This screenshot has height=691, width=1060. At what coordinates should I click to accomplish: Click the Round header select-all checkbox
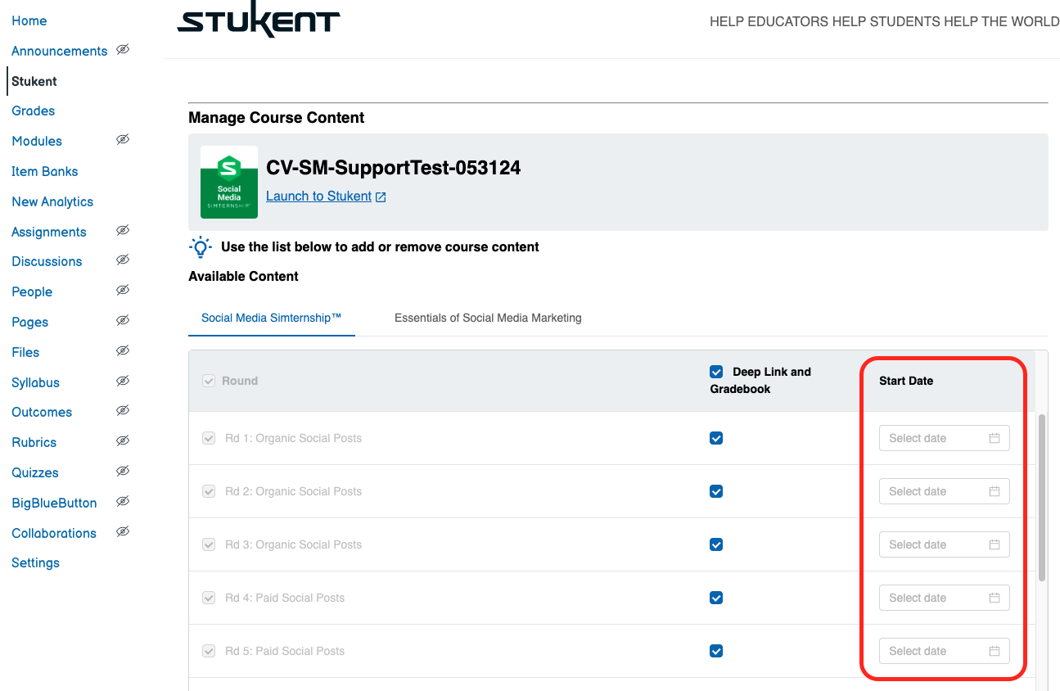(209, 381)
